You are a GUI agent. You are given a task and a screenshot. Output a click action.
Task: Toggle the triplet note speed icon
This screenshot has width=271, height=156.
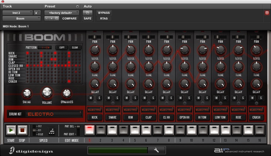pyautogui.click(x=52, y=131)
